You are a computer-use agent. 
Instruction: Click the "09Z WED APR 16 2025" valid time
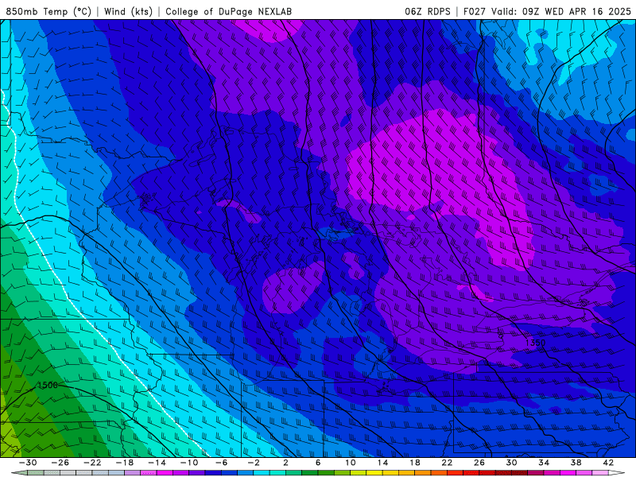pyautogui.click(x=576, y=11)
